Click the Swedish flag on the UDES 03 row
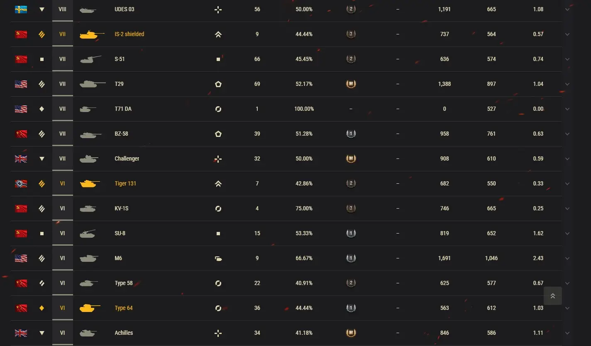The width and height of the screenshot is (591, 346). point(21,9)
